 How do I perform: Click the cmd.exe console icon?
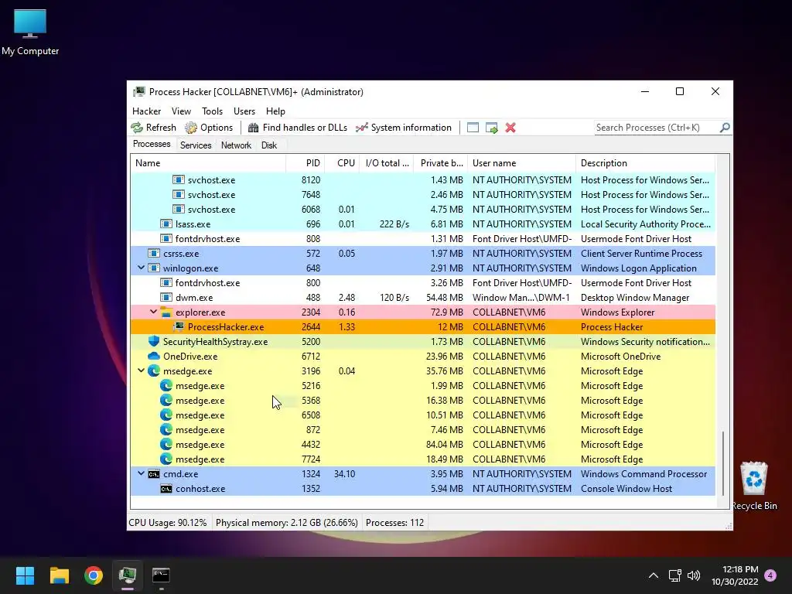[154, 474]
